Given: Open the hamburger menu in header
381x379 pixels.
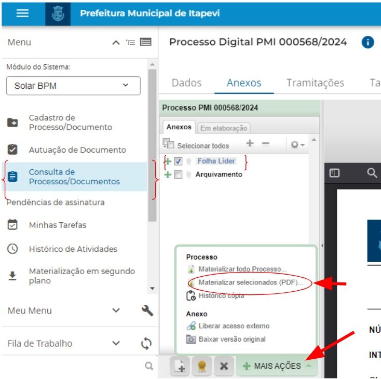Looking at the screenshot, I should (22, 13).
